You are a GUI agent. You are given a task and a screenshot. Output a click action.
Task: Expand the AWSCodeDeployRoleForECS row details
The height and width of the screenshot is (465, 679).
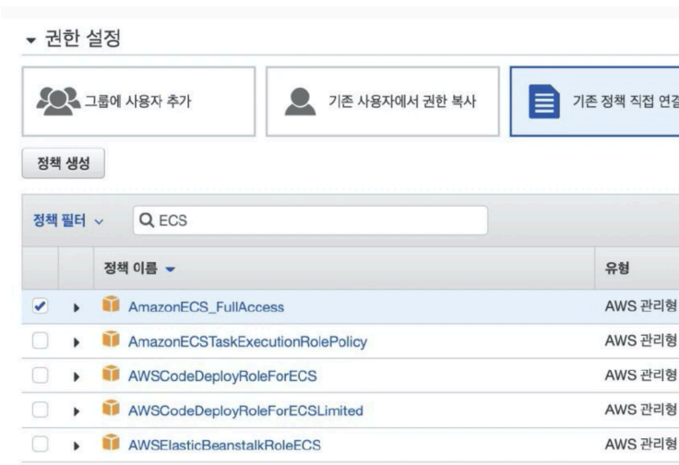click(x=77, y=376)
